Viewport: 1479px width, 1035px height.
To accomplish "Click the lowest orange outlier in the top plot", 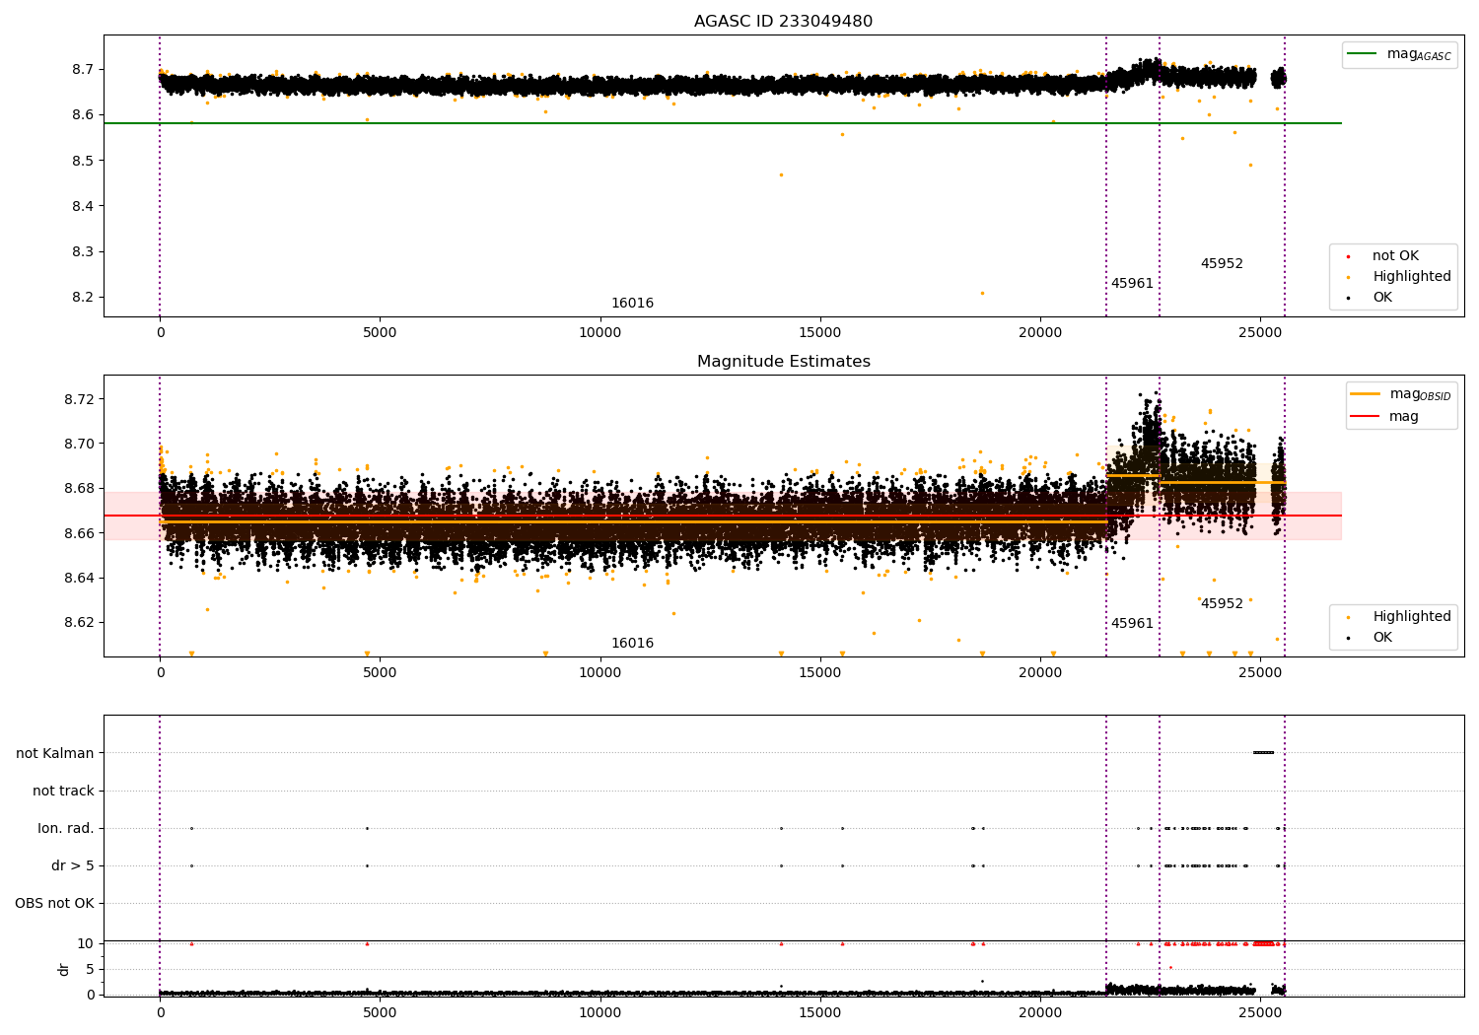I will pyautogui.click(x=982, y=293).
